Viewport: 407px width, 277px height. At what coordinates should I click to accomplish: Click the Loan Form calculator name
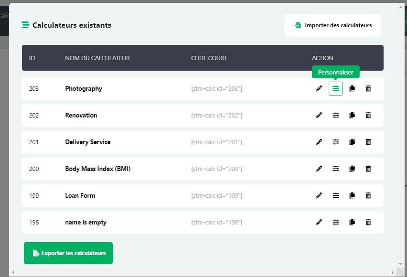[80, 196]
